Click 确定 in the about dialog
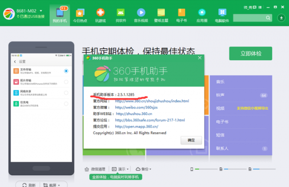The image size is (289, 187). (x=191, y=140)
